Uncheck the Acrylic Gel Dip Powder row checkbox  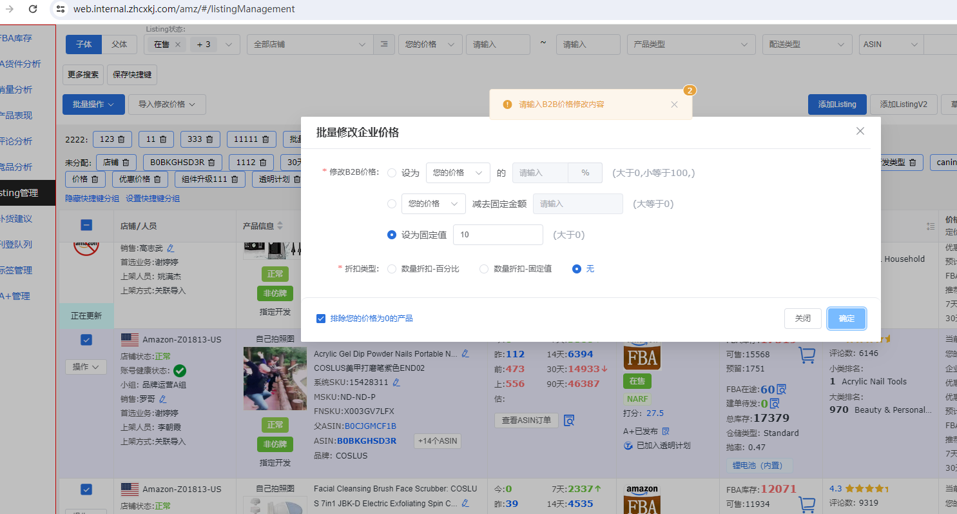click(86, 340)
